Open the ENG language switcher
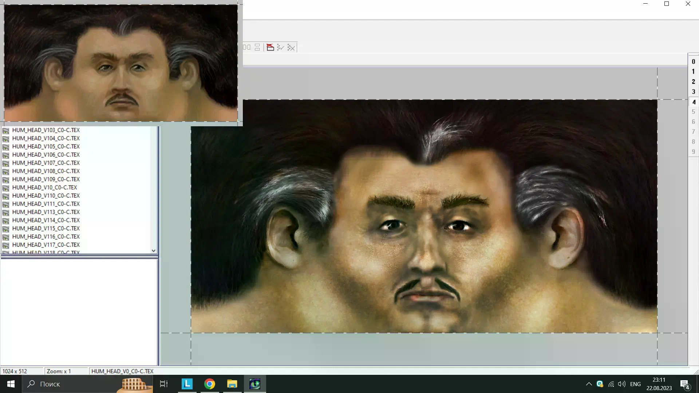The width and height of the screenshot is (699, 393). click(635, 384)
